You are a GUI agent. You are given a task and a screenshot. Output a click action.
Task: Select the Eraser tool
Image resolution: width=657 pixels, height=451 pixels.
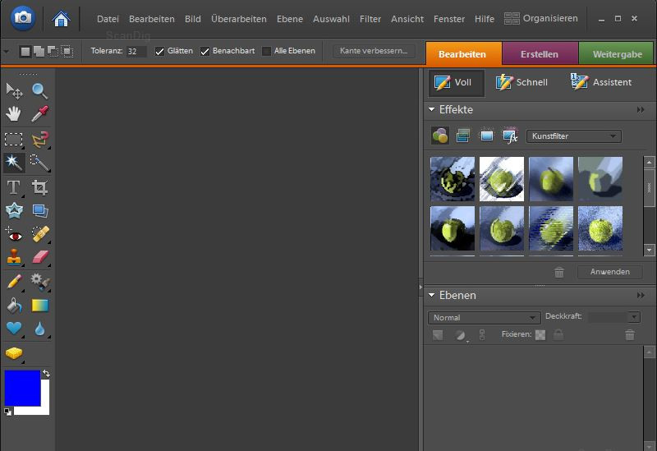tap(39, 258)
